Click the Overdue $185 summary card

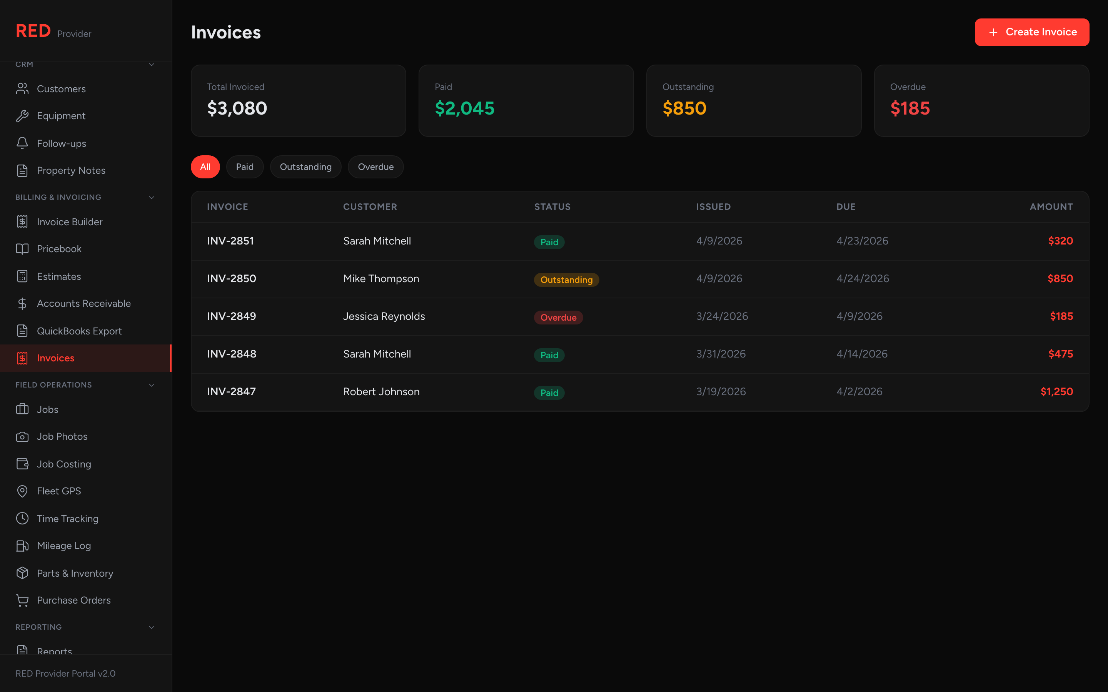pos(981,101)
